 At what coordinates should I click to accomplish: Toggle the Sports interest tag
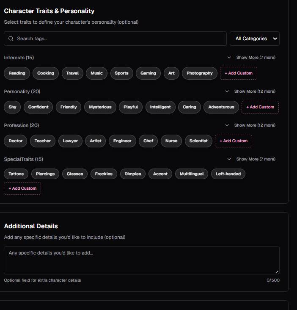coord(122,73)
